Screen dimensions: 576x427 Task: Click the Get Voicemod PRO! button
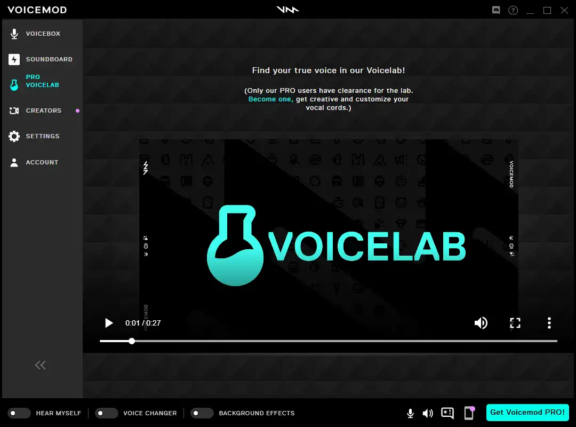coord(527,412)
